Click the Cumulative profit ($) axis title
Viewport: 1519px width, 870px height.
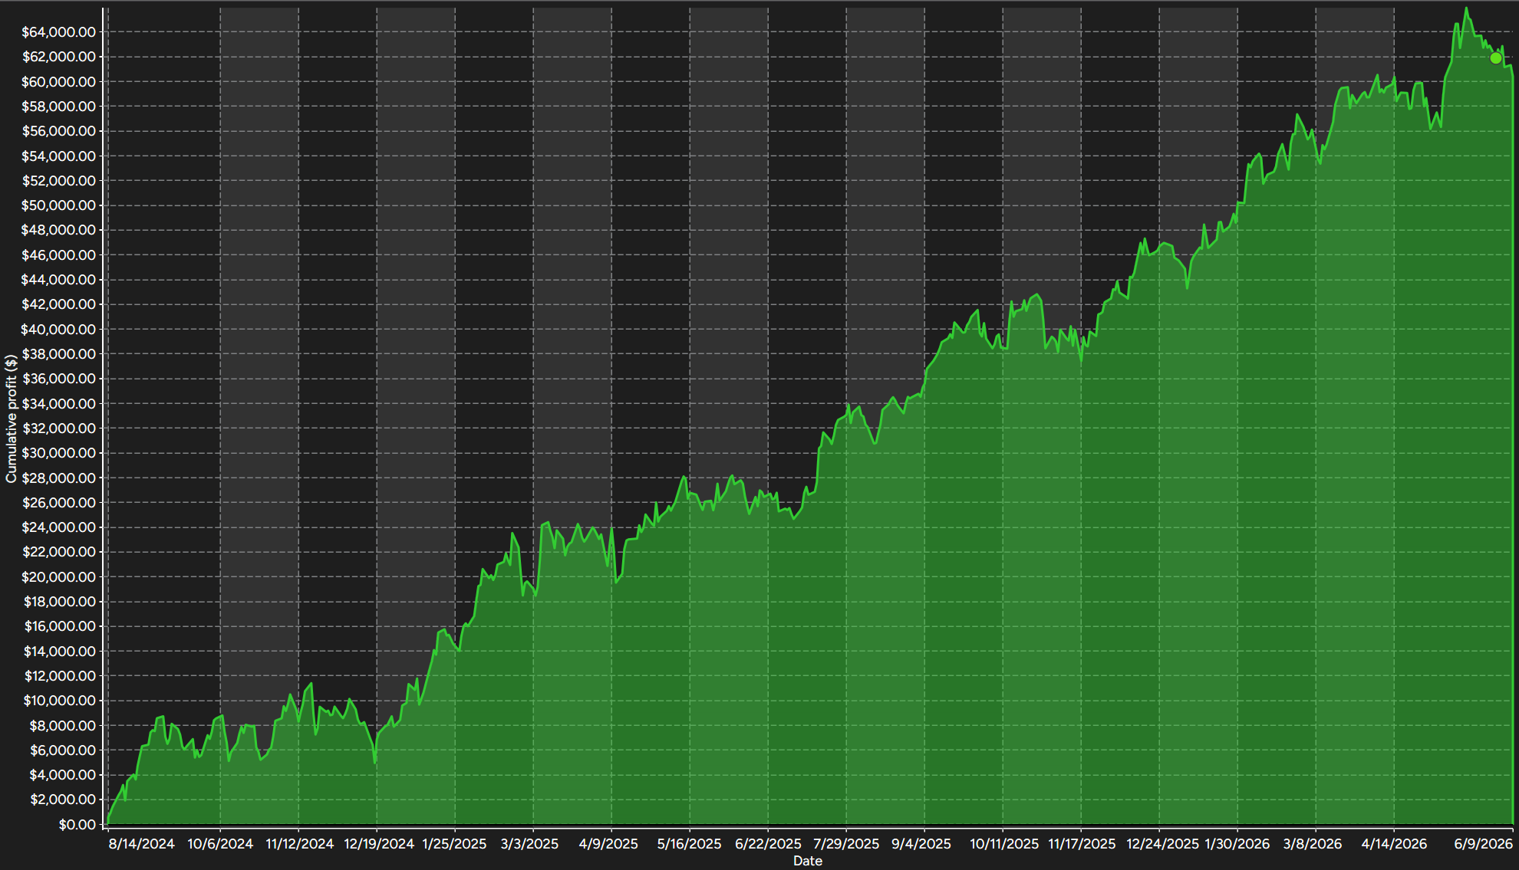11,419
